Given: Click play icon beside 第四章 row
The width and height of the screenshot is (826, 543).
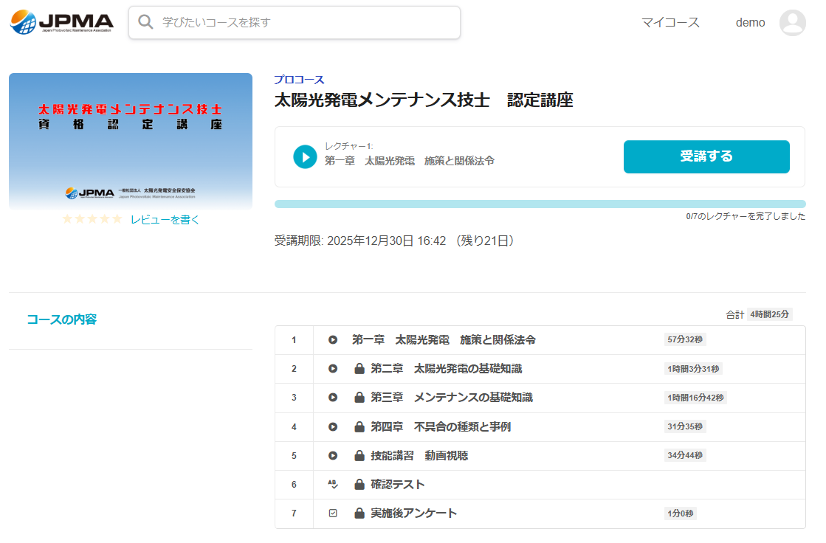Looking at the screenshot, I should click(333, 427).
